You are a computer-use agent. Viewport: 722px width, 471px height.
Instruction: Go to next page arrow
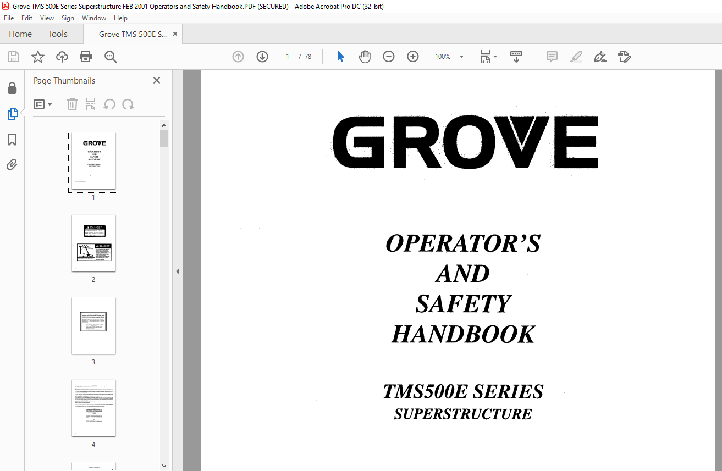pyautogui.click(x=262, y=57)
